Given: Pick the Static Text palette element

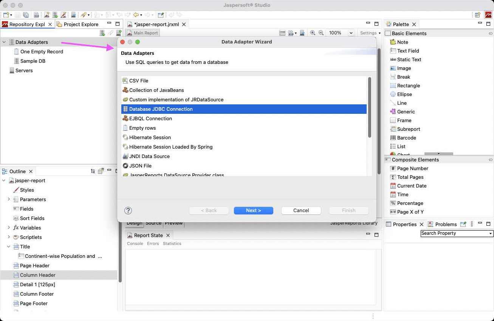Looking at the screenshot, I should pos(405,59).
